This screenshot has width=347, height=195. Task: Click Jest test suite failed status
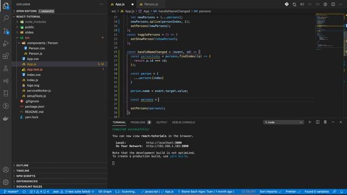click(74, 192)
